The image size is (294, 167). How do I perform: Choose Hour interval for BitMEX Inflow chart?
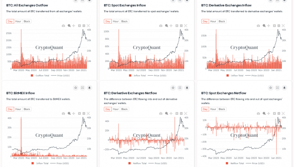pos(18,109)
